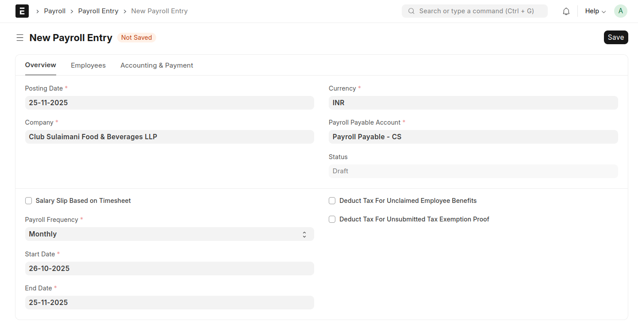Edit the Start Date field
The image size is (638, 324).
[169, 268]
